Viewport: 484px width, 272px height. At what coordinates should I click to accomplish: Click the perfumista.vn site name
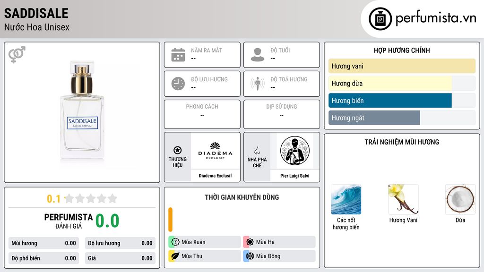tap(436, 18)
